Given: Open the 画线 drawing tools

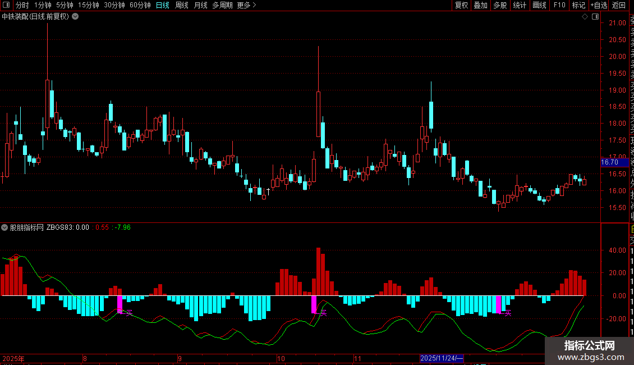Looking at the screenshot, I should tap(539, 5).
